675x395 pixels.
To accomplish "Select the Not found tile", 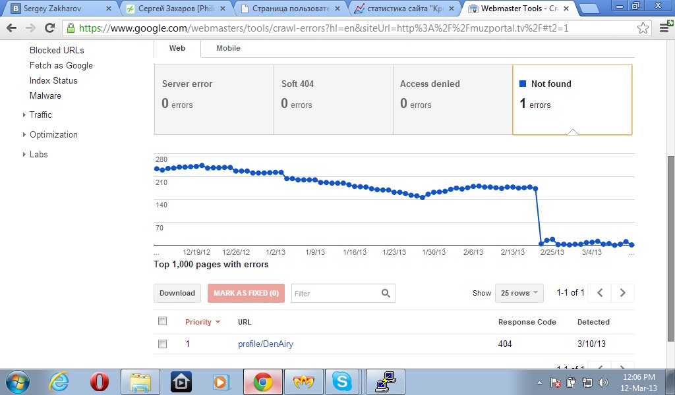I will 572,99.
